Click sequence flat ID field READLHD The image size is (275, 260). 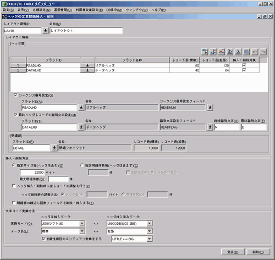tap(50, 107)
